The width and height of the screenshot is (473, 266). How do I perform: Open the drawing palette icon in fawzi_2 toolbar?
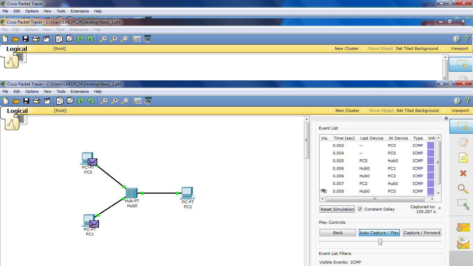click(137, 101)
